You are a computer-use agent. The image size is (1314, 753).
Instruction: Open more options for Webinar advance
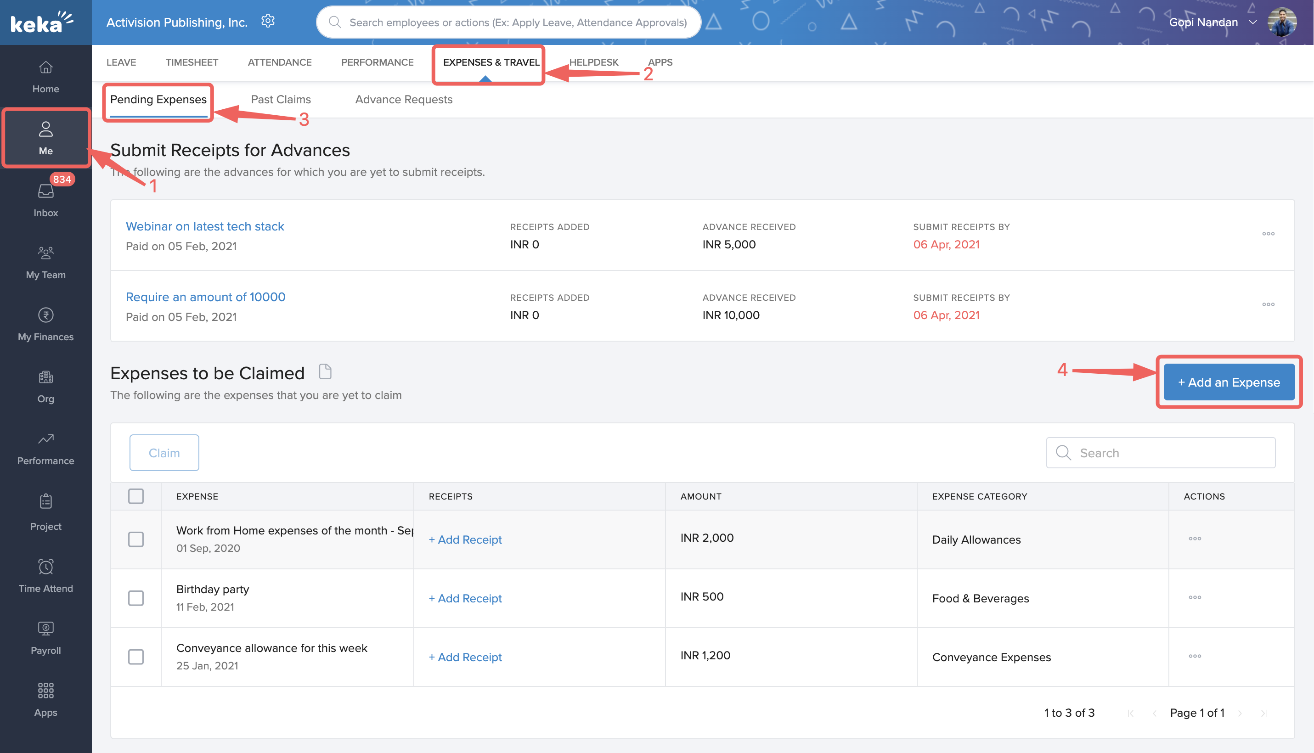(1268, 234)
